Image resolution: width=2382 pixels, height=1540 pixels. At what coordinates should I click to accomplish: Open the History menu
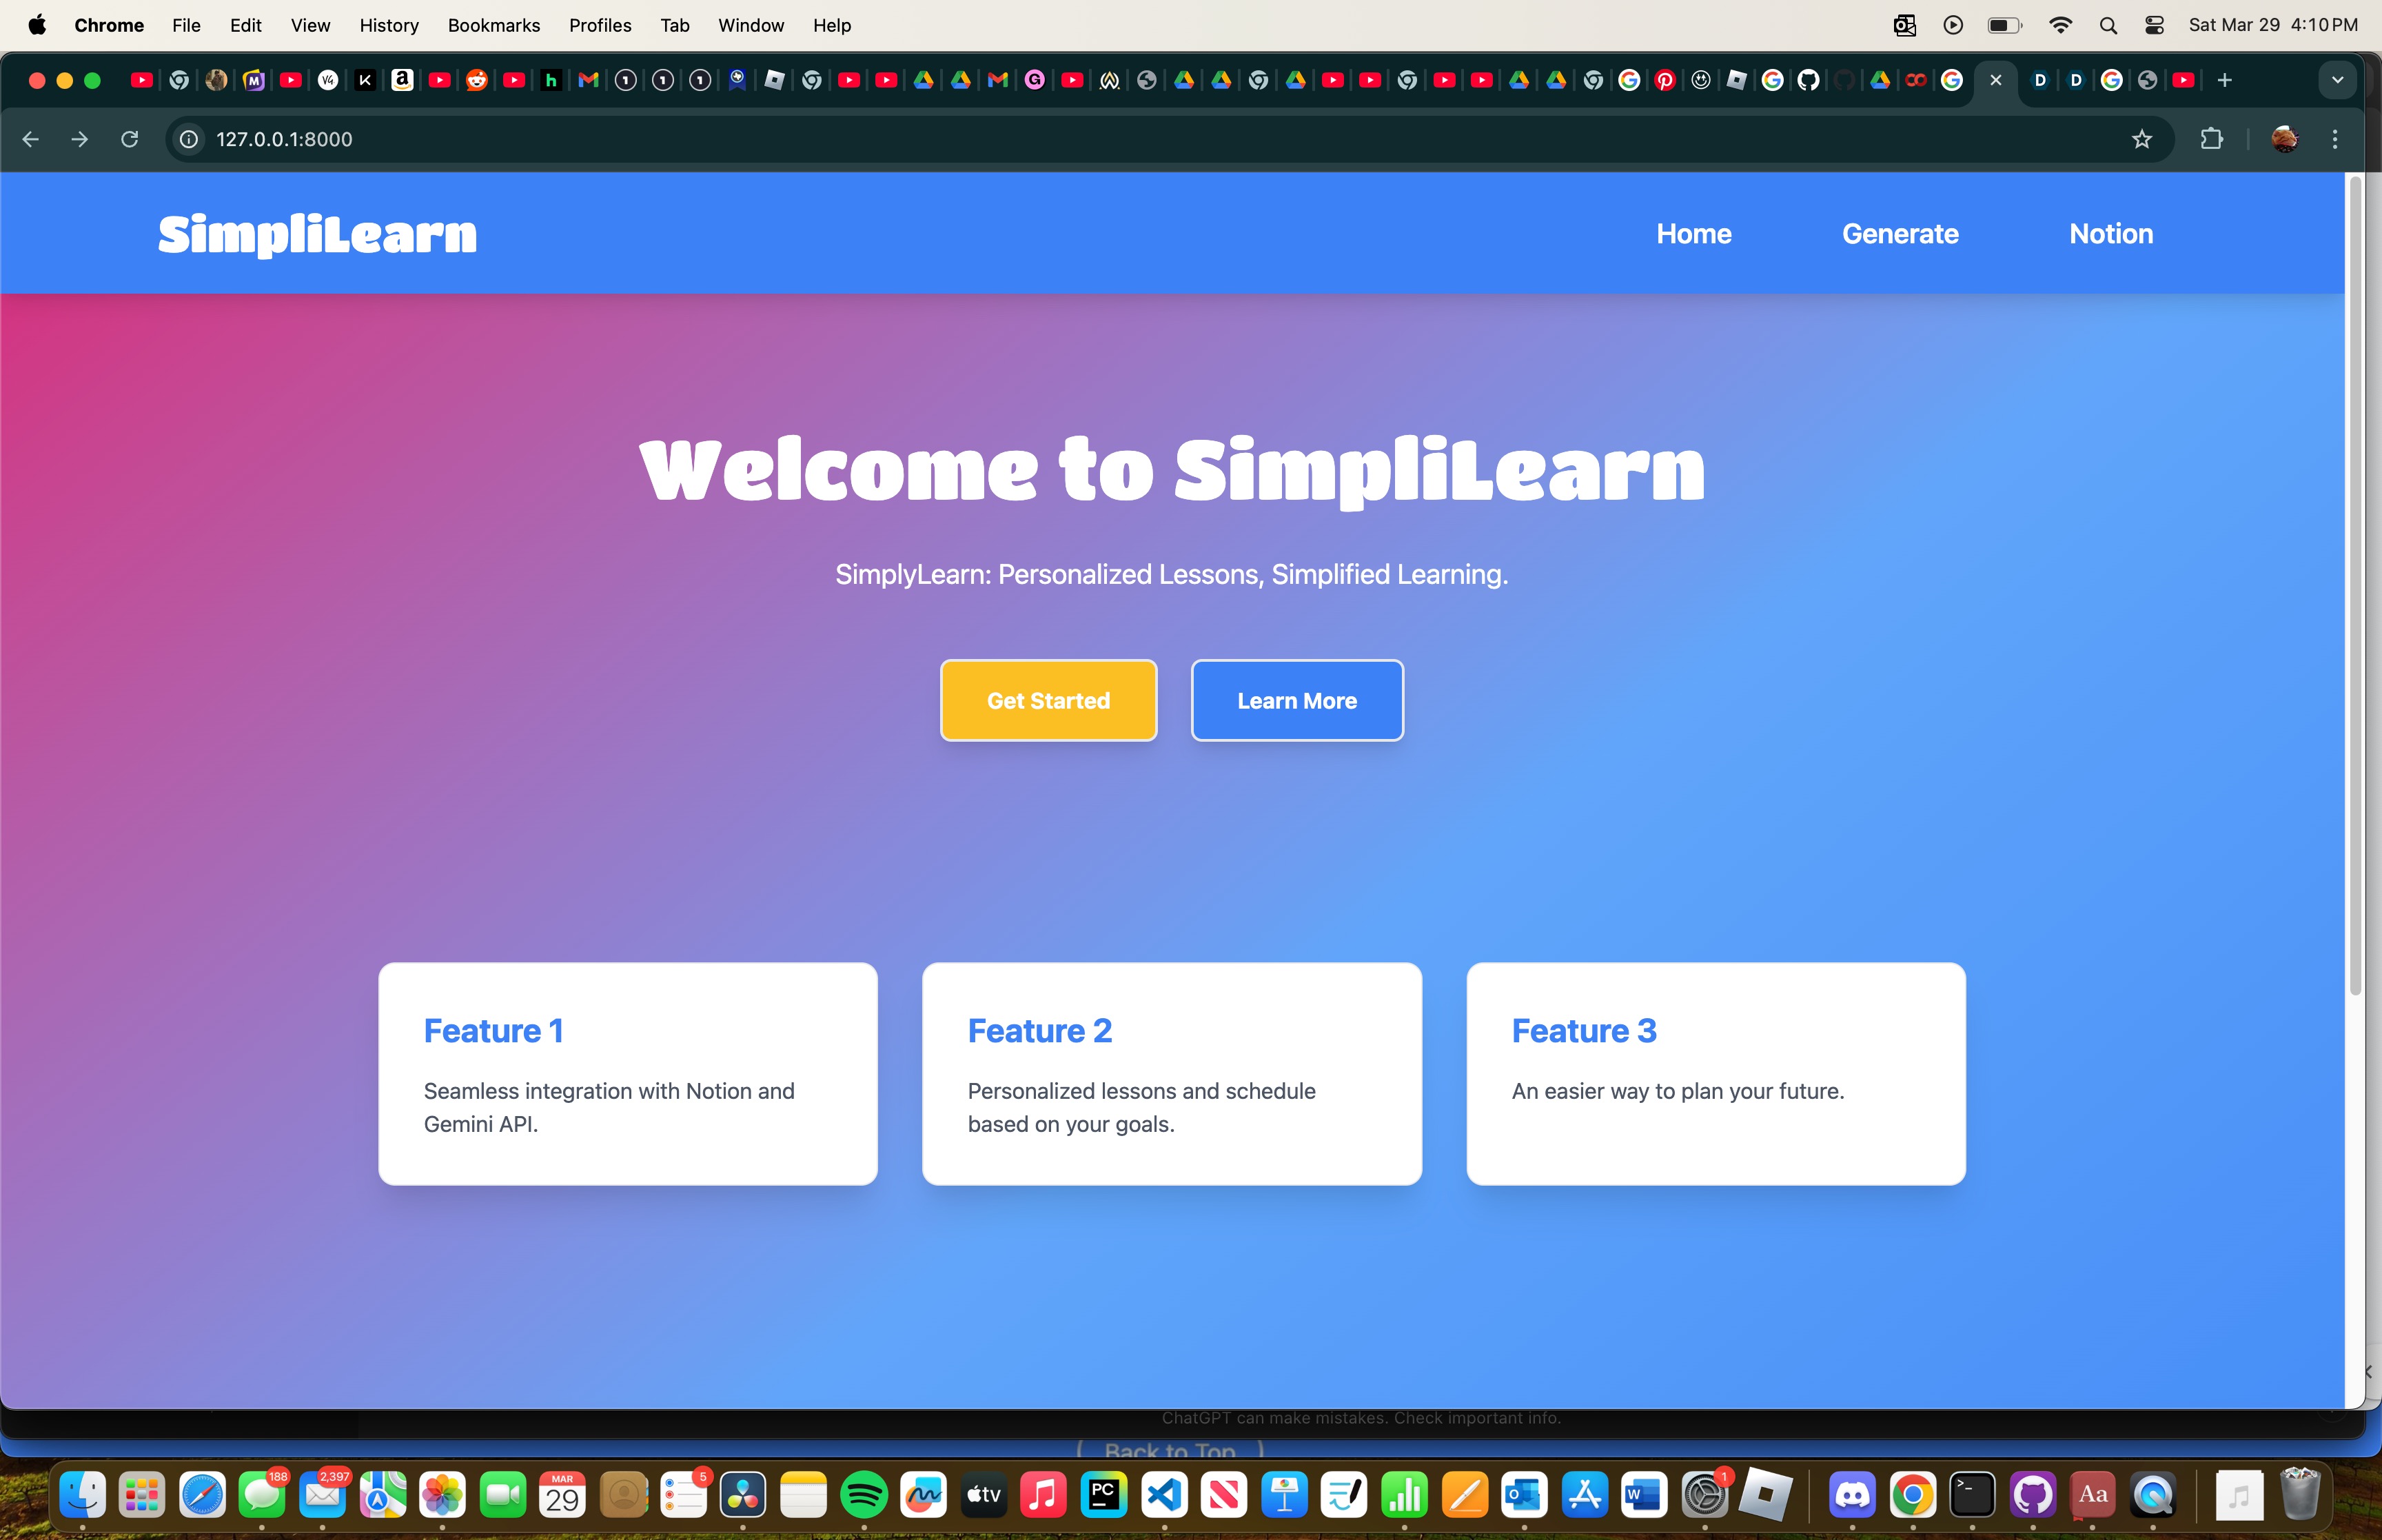pos(388,25)
